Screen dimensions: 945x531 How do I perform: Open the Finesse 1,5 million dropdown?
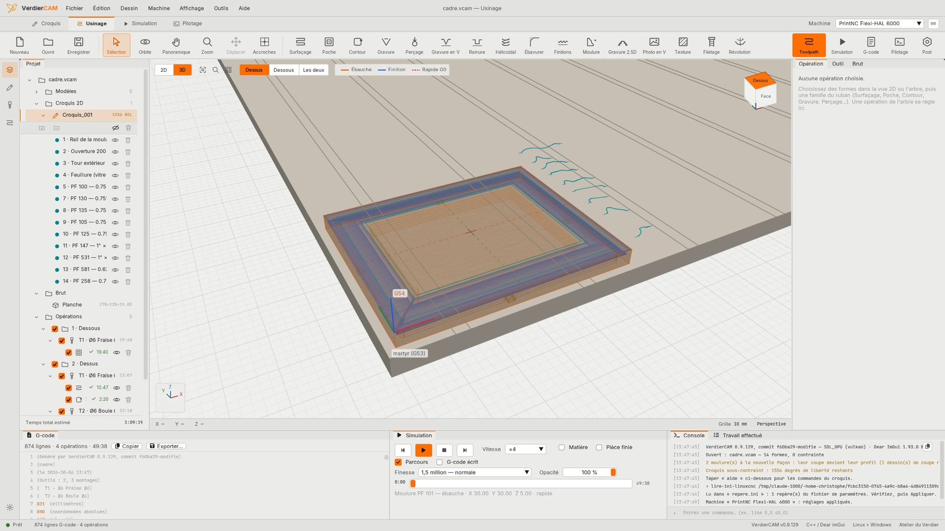coord(475,472)
